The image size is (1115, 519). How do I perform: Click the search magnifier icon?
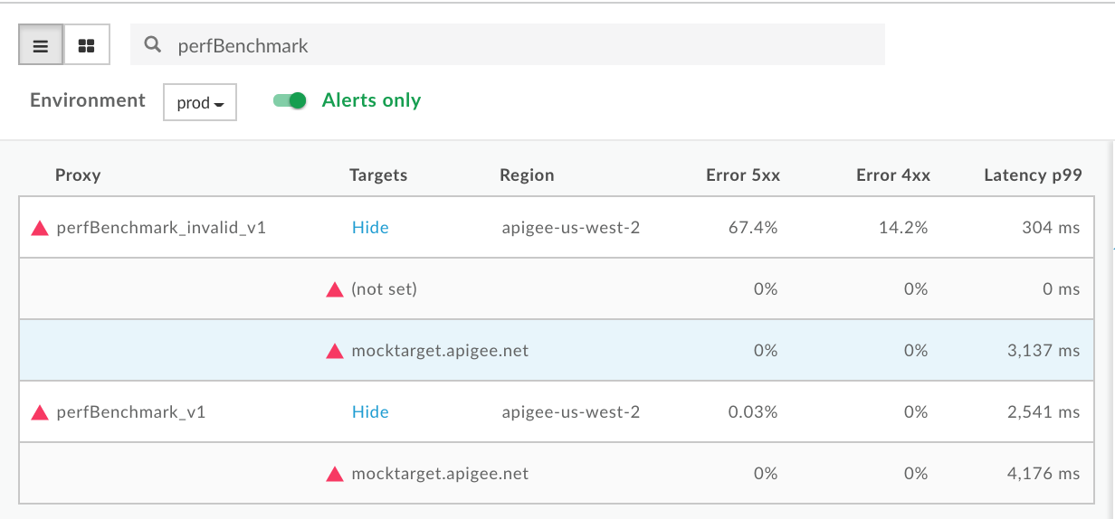(x=153, y=45)
